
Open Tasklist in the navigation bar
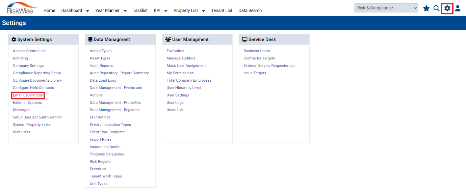[x=140, y=10]
